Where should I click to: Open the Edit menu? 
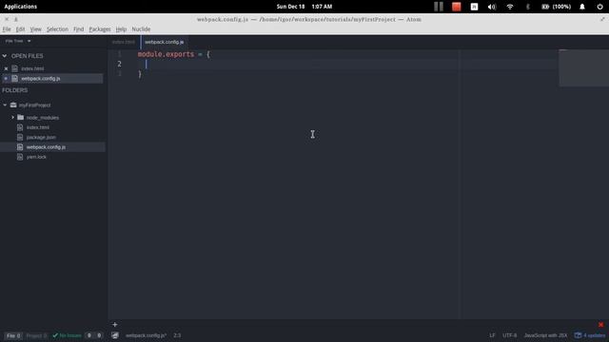click(x=20, y=29)
